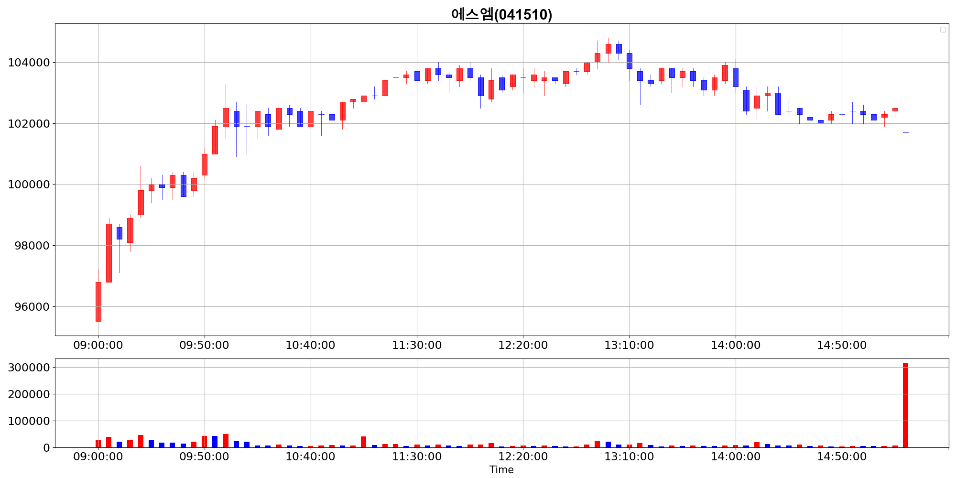The height and width of the screenshot is (478, 956).
Task: Click the 100000 volume axis label
Action: pyautogui.click(x=29, y=421)
